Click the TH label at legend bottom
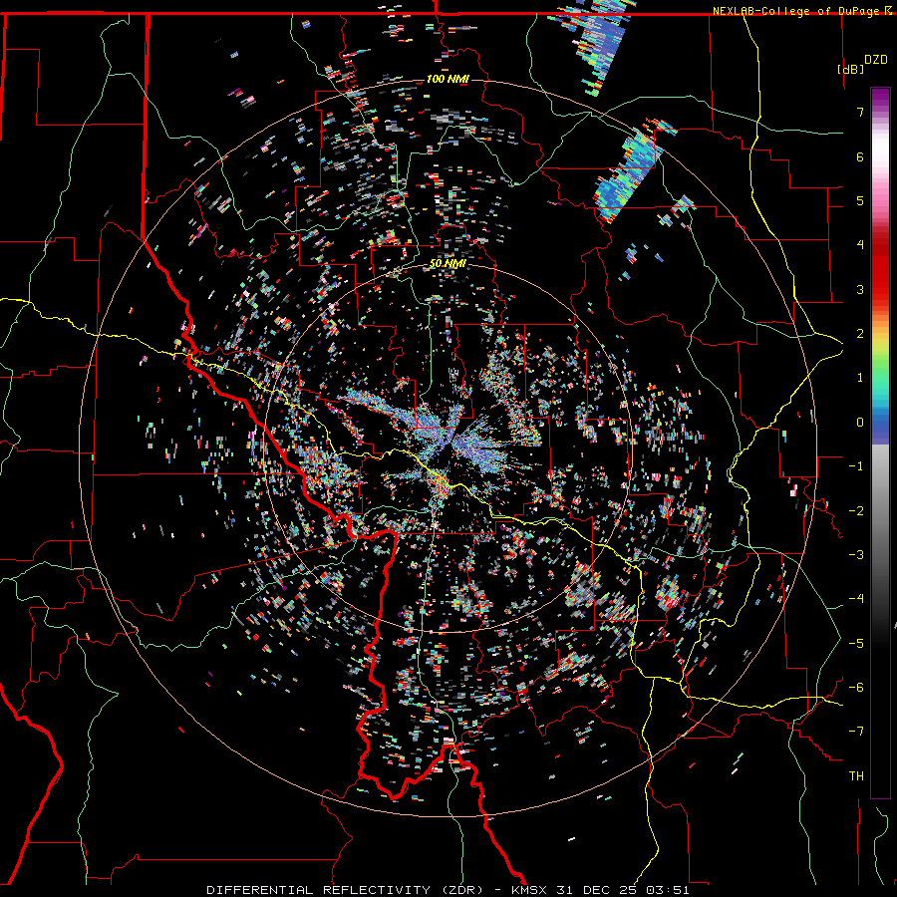Image resolution: width=897 pixels, height=897 pixels. (856, 775)
